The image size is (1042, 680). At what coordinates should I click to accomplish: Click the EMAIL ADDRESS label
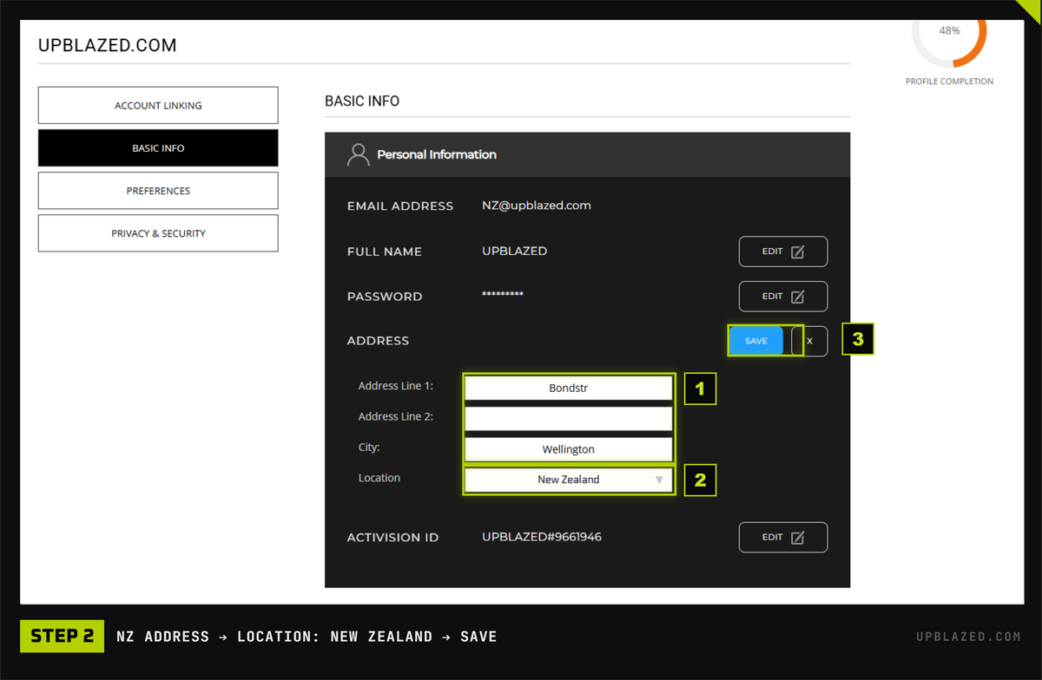400,206
